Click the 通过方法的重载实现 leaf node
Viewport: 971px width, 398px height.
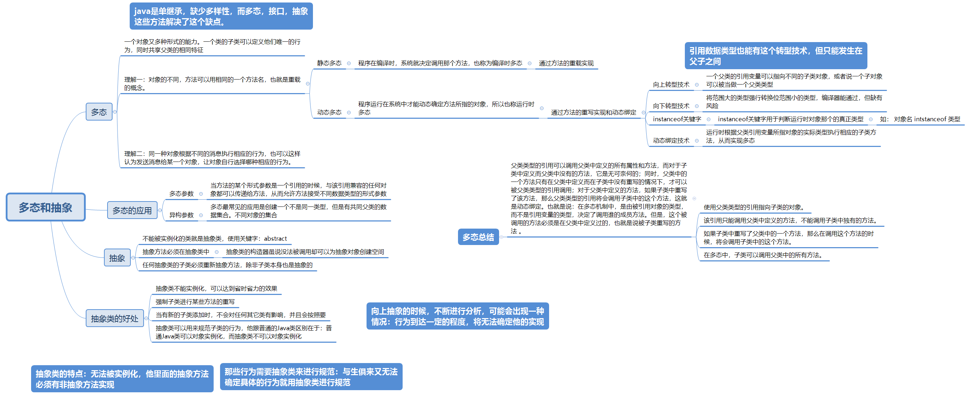pos(566,63)
